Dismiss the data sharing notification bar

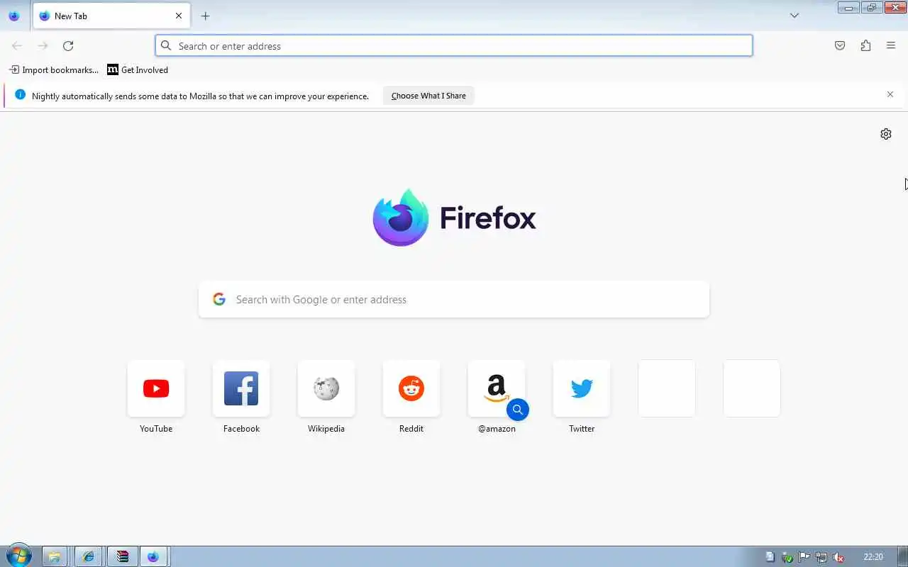[x=890, y=94]
